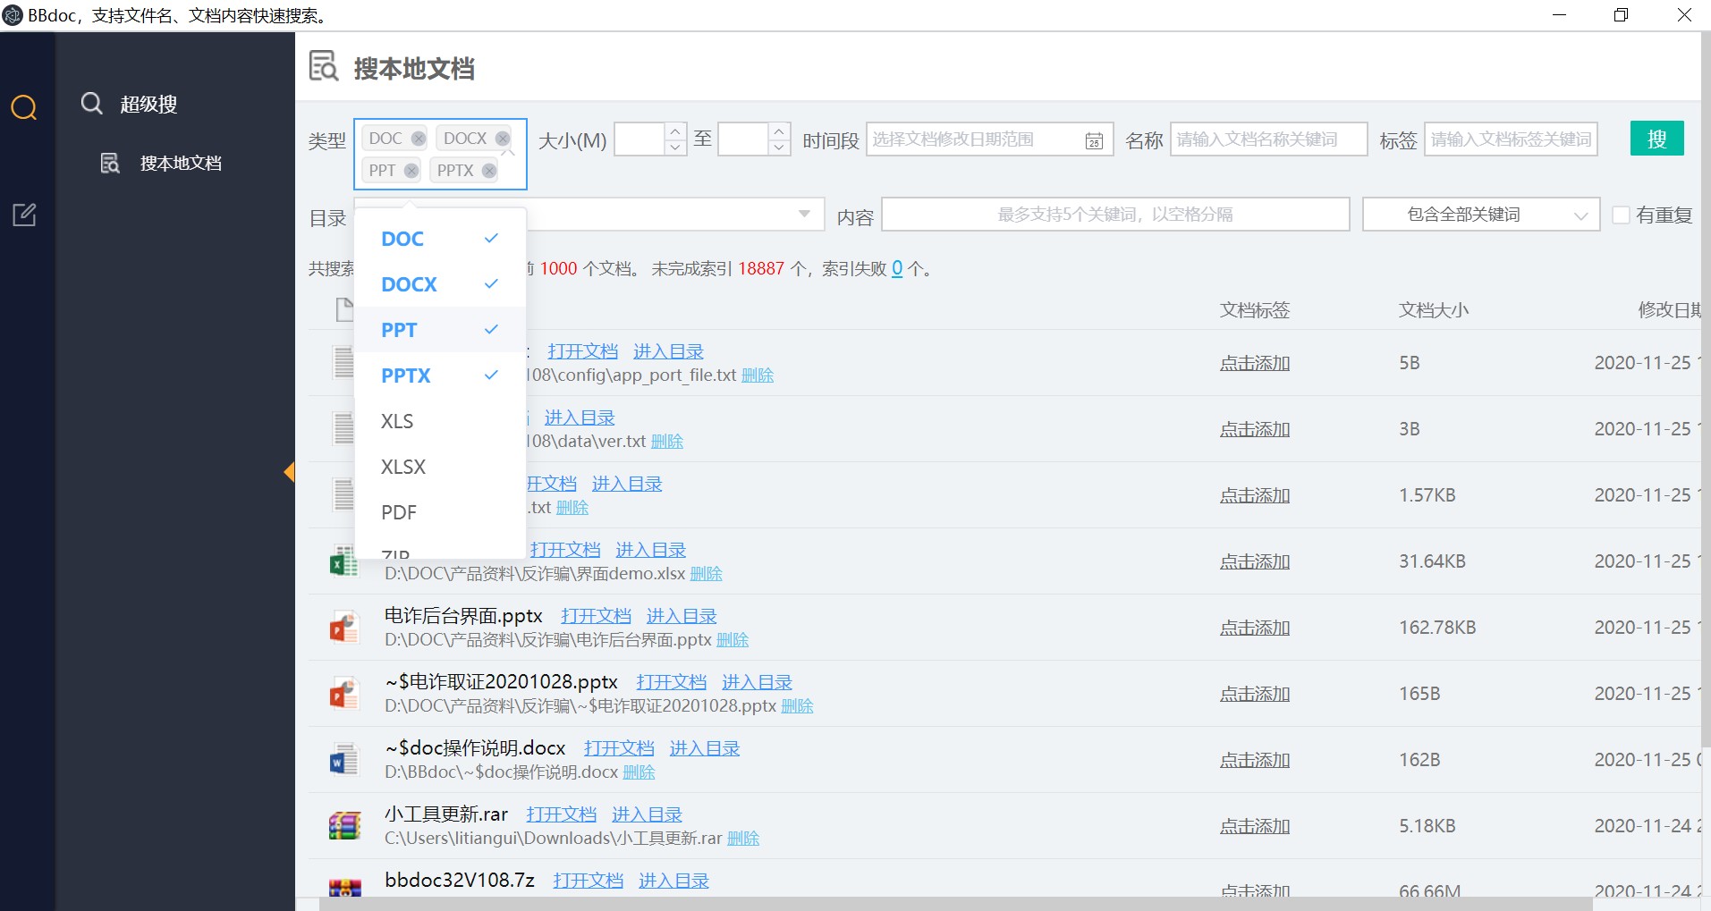Select the super search magnifier icon in sidebar

point(24,107)
